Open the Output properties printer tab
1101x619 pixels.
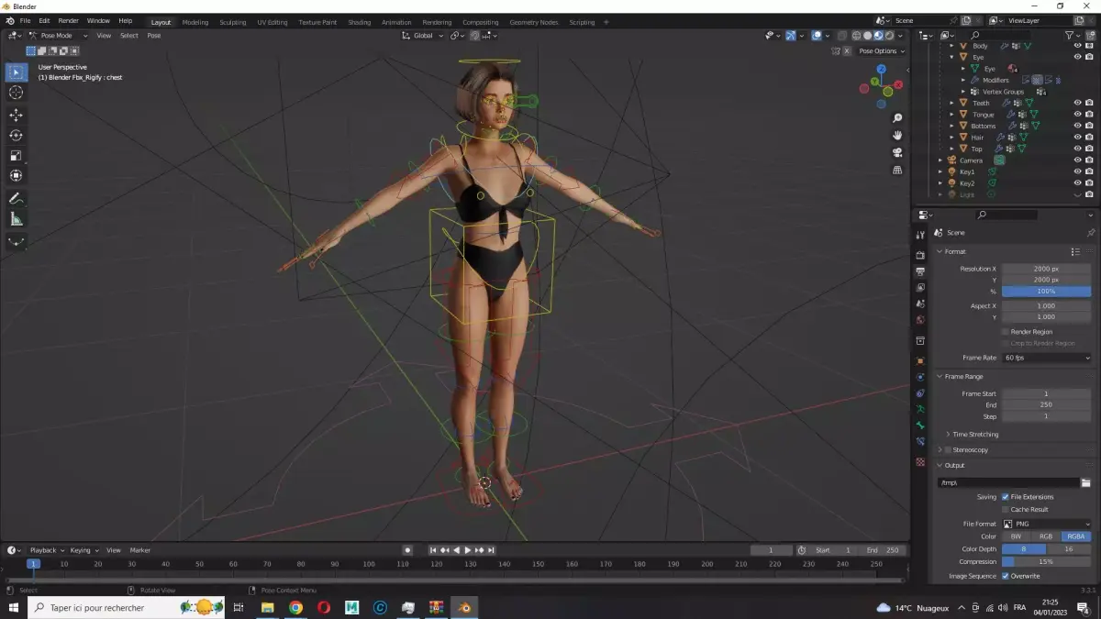[x=920, y=271]
